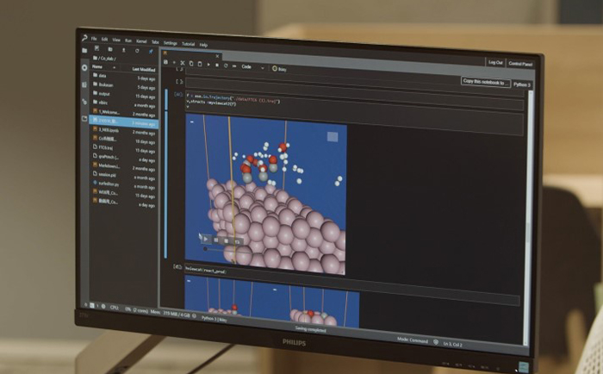Select the open notebook tab

click(x=190, y=55)
